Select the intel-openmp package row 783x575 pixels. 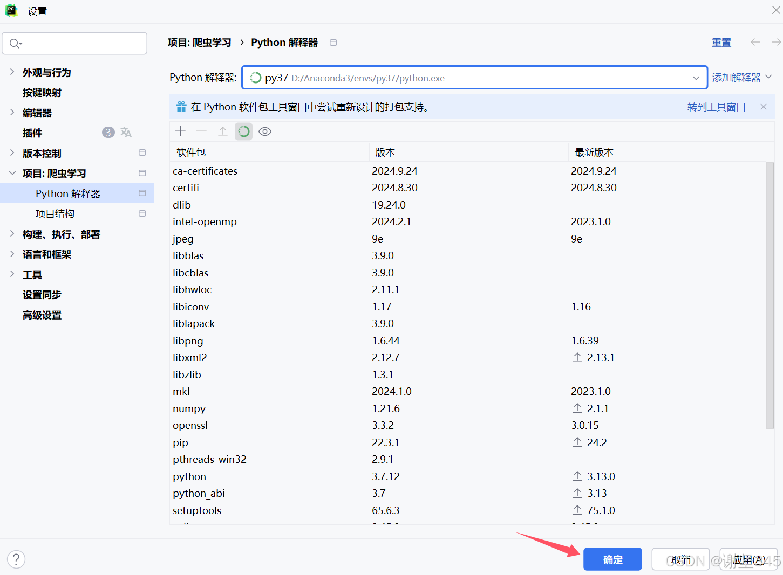(468, 221)
